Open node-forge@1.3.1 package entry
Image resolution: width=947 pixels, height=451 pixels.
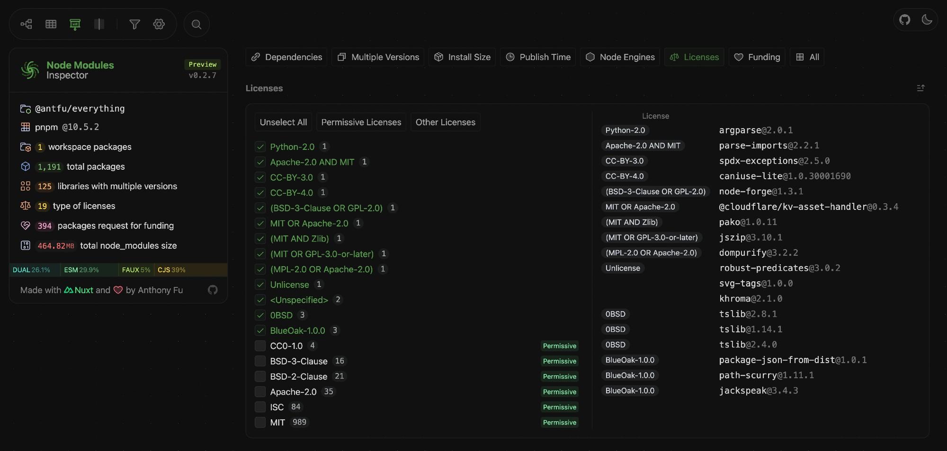tap(761, 191)
